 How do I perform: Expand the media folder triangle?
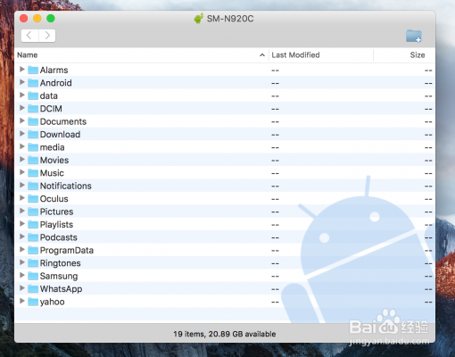pyautogui.click(x=22, y=146)
